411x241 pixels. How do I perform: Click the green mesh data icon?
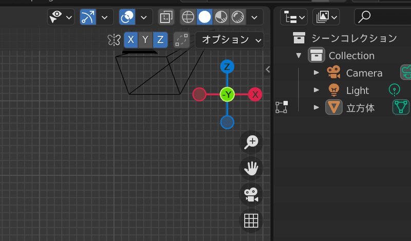pyautogui.click(x=401, y=107)
